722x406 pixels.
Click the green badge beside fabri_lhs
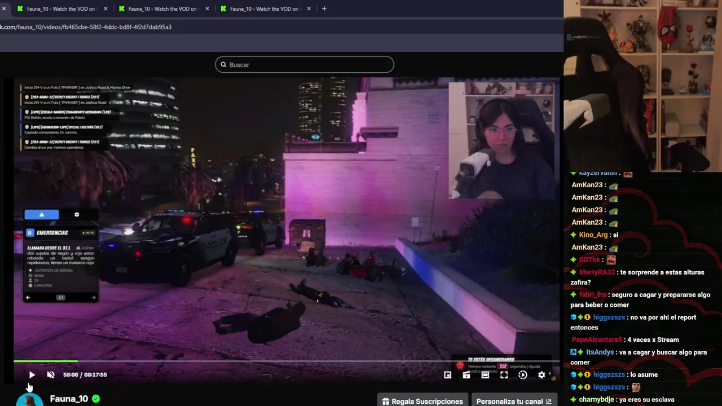coord(574,295)
